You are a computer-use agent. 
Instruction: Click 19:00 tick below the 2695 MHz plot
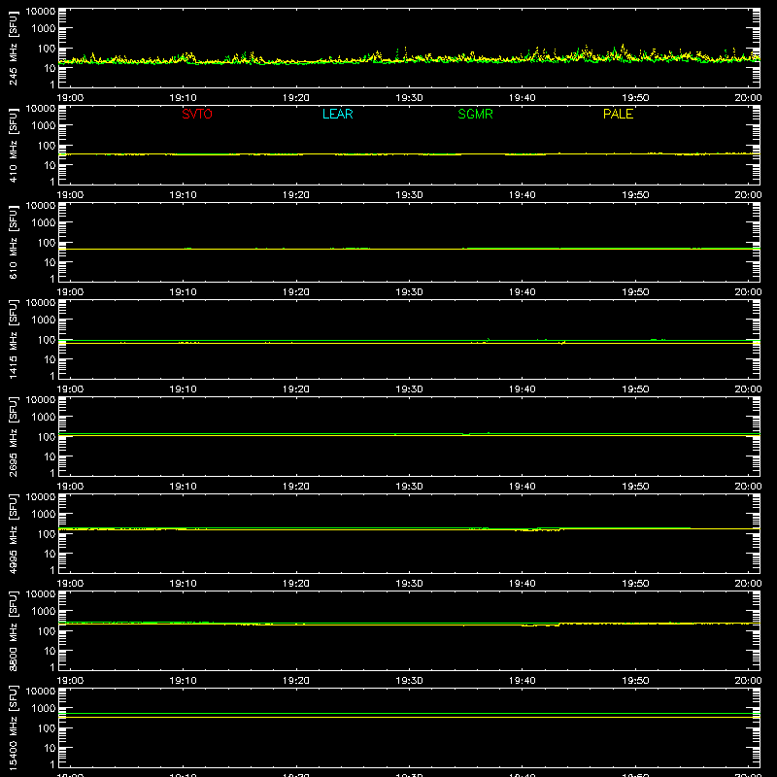[70, 487]
